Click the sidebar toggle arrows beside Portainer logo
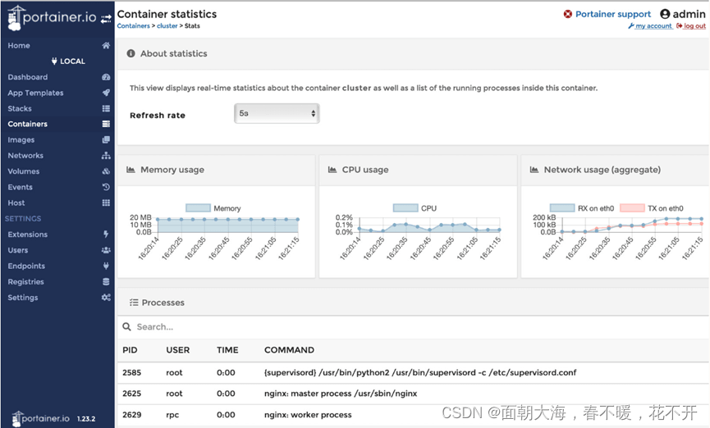 pos(106,18)
